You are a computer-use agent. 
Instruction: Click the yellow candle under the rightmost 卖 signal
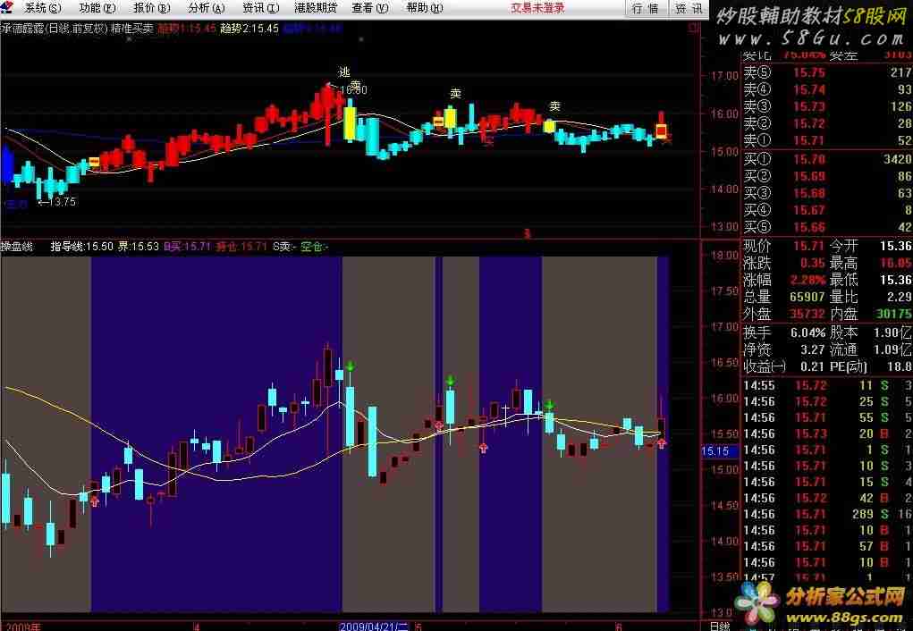coord(549,126)
